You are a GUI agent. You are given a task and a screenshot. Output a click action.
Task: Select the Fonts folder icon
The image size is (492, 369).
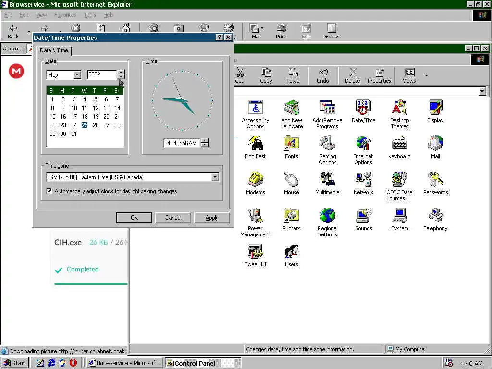pyautogui.click(x=292, y=148)
